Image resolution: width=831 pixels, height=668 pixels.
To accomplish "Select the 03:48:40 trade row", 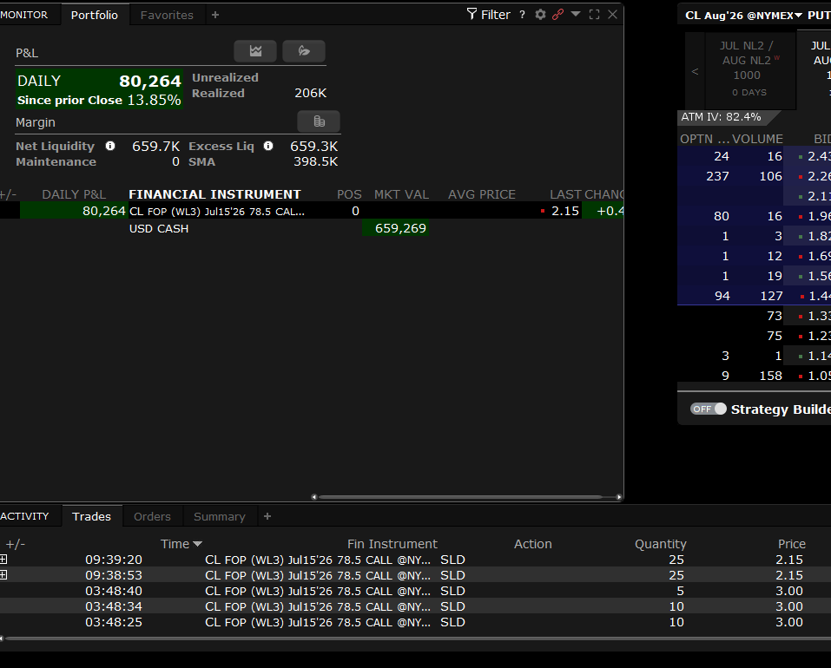I will pyautogui.click(x=415, y=591).
